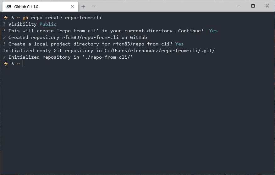Click the 'Public' visibility answer
The height and width of the screenshot is (175, 275).
click(48, 24)
